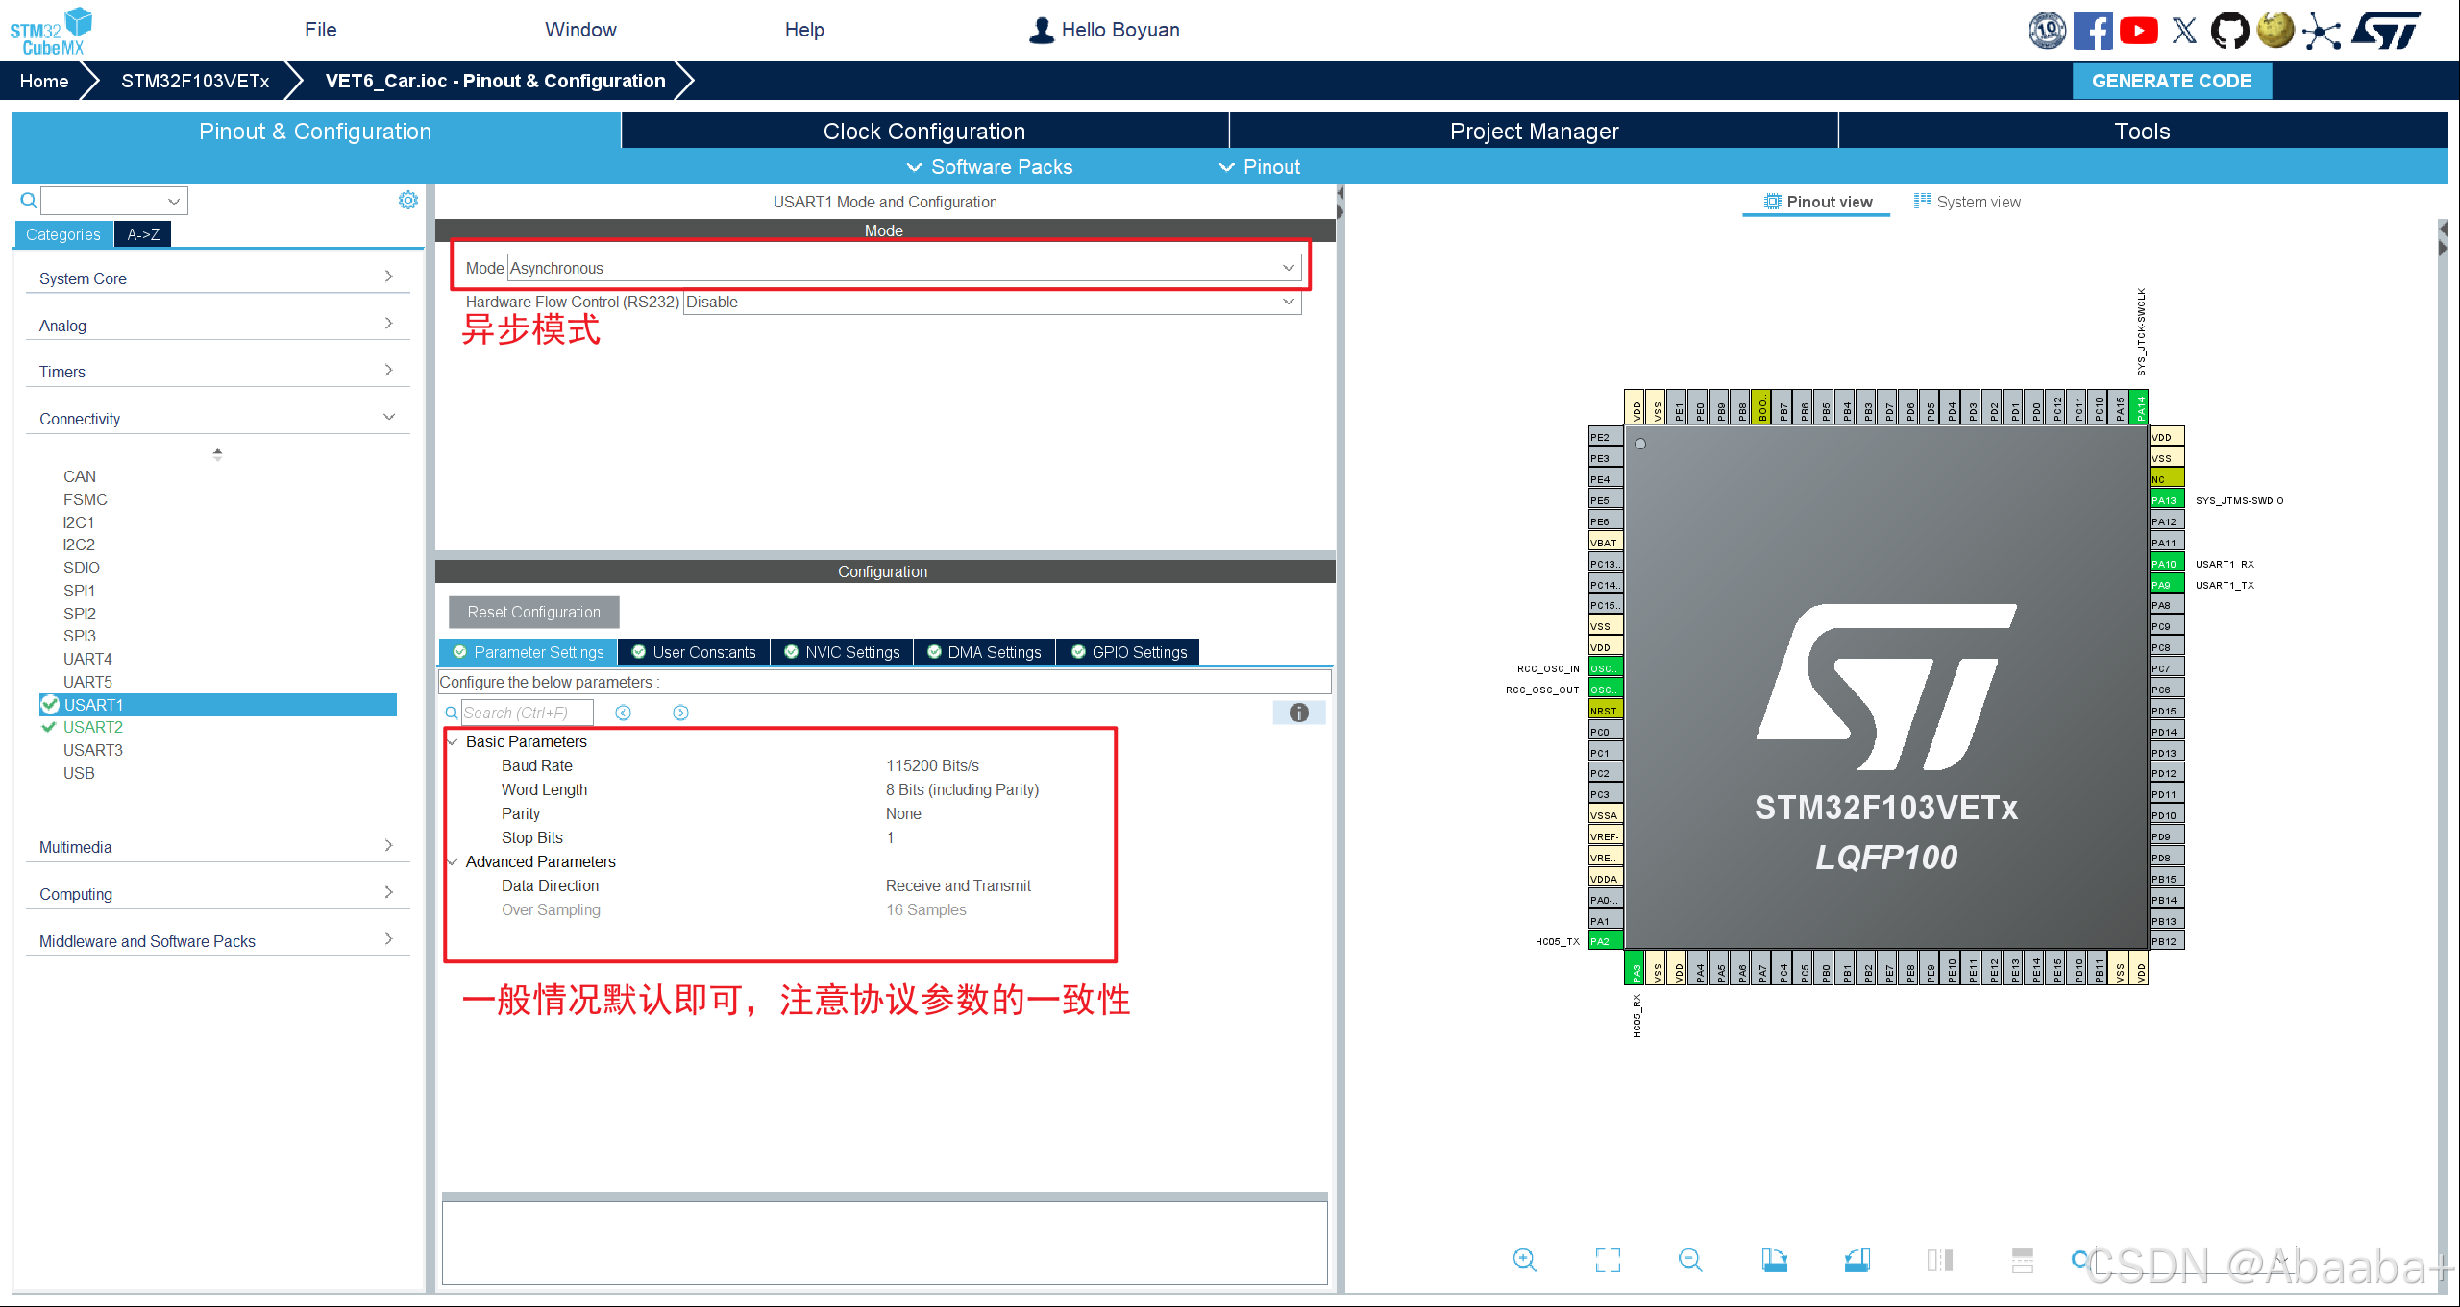Rotate the chip counter-clockwise

[1857, 1260]
